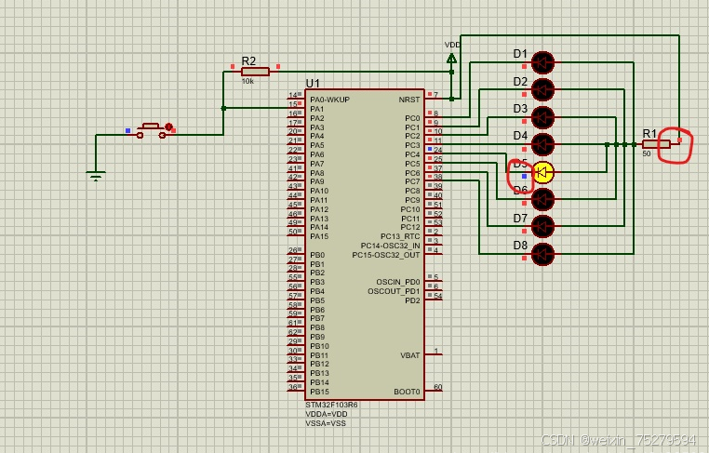Select the D3 LED symbol

click(x=542, y=117)
